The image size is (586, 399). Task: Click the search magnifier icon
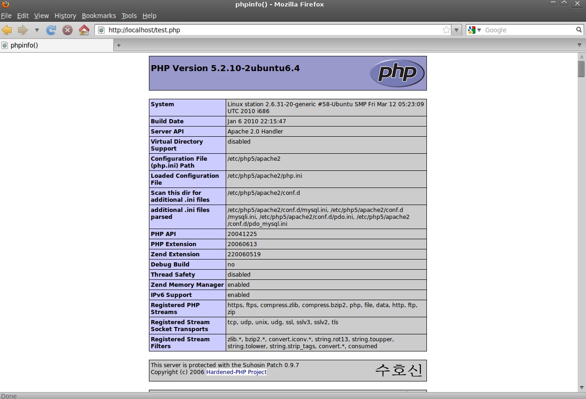(x=579, y=30)
